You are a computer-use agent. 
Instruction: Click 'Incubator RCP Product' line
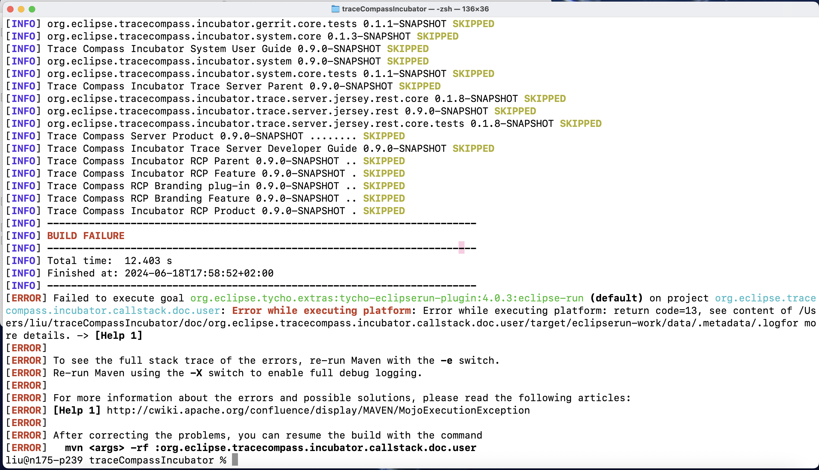[x=205, y=211]
